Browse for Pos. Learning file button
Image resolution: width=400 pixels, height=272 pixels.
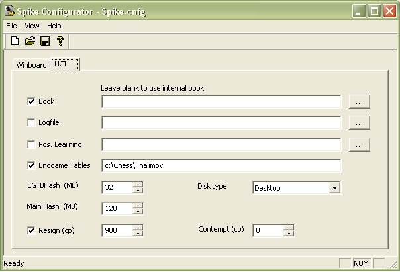pos(359,145)
